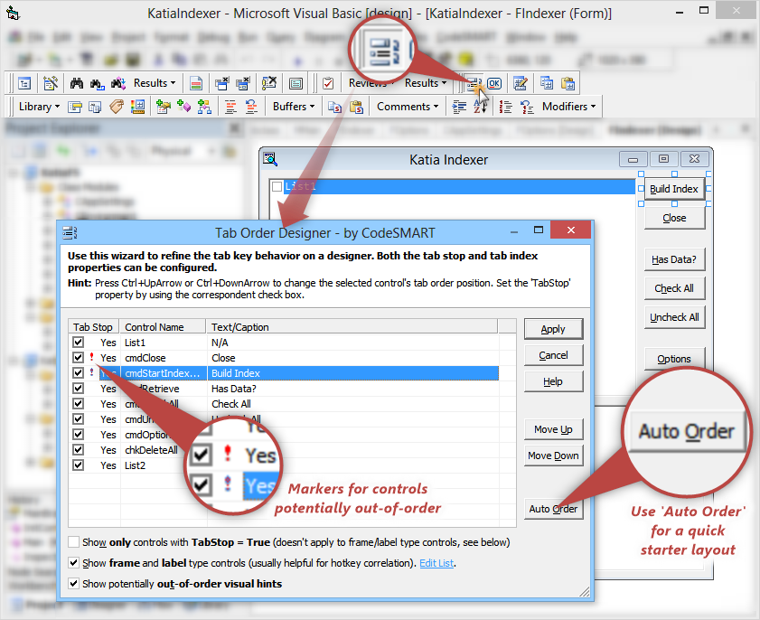Open the Modifiers dropdown
760x620 pixels.
(x=568, y=107)
